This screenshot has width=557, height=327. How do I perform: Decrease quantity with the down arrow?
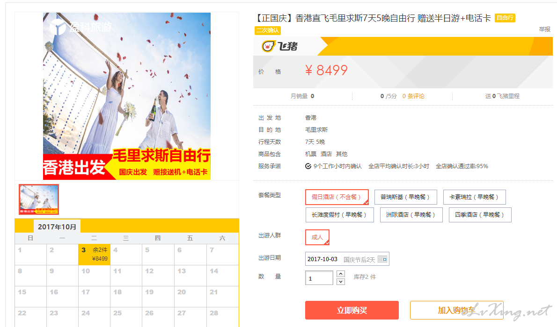pos(340,282)
